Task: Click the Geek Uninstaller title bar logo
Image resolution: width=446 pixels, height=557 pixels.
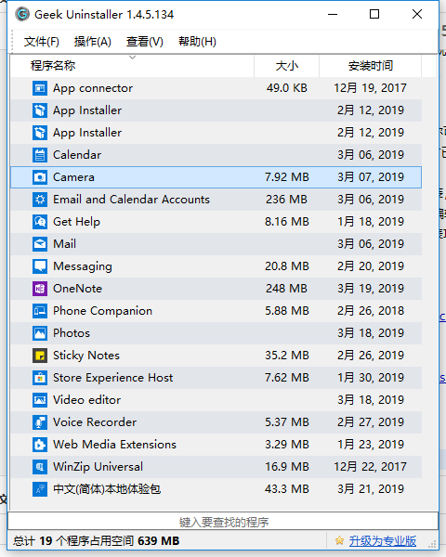Action: [x=22, y=14]
